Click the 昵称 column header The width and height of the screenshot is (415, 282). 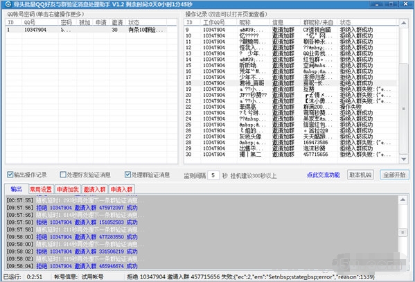click(254, 22)
